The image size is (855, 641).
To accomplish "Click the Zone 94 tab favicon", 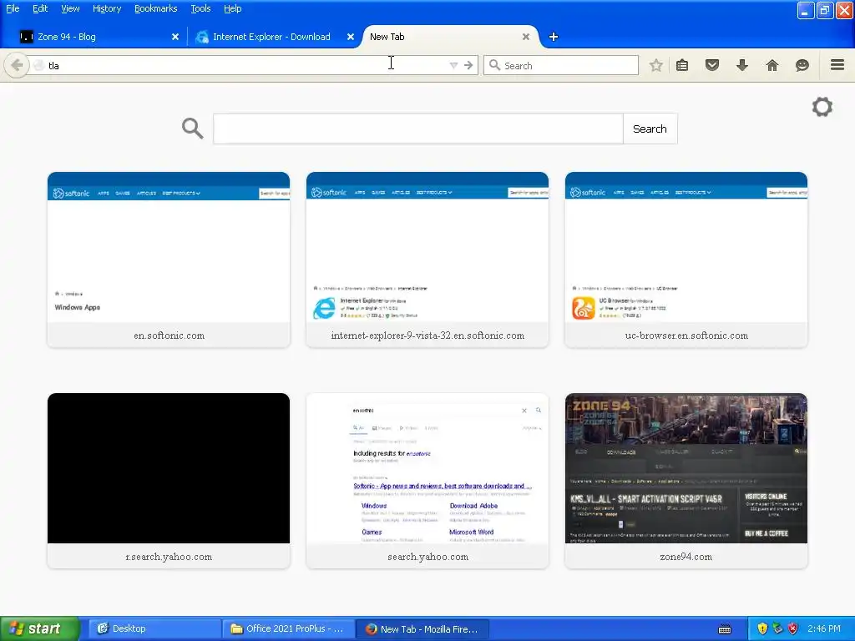I will click(26, 37).
